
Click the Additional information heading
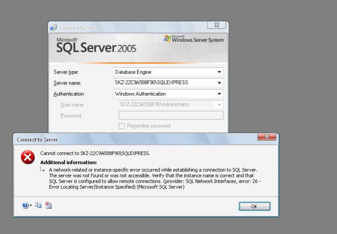68,162
